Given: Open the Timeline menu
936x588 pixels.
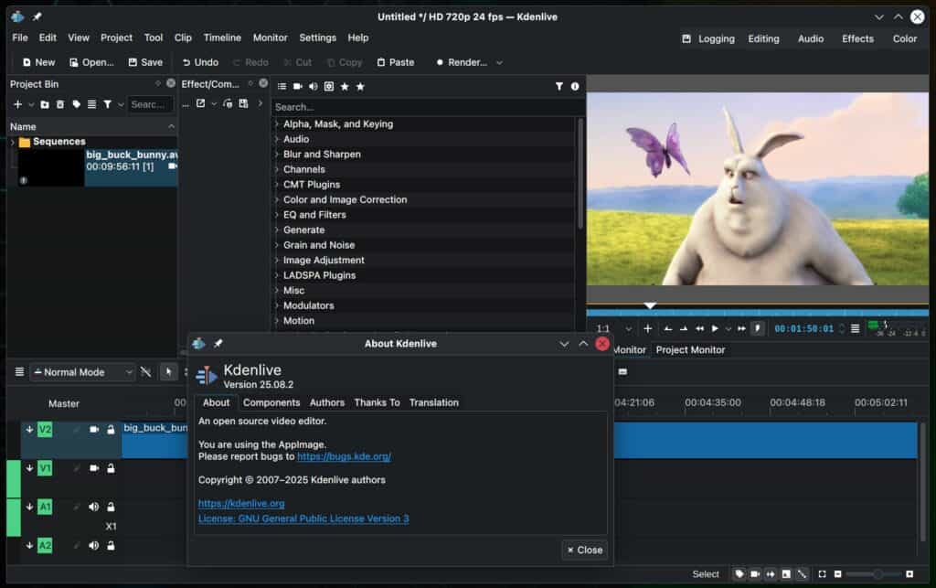Looking at the screenshot, I should pyautogui.click(x=222, y=37).
